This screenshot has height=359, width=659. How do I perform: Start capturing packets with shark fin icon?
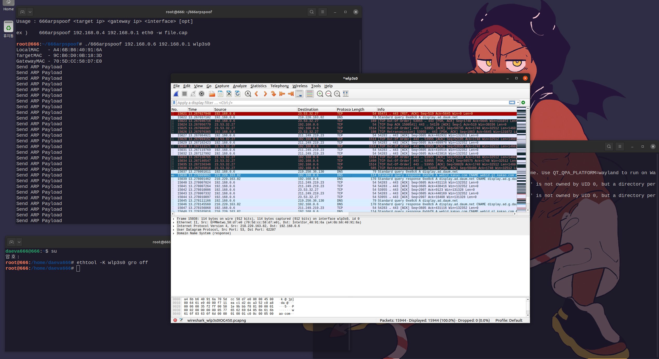pos(176,94)
